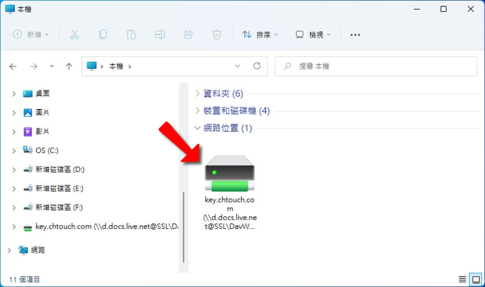Open the 新增 (New) menu button
The image size is (485, 287).
pos(31,34)
